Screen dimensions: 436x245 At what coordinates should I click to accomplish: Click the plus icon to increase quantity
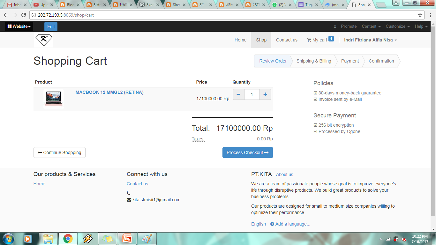pos(265,94)
